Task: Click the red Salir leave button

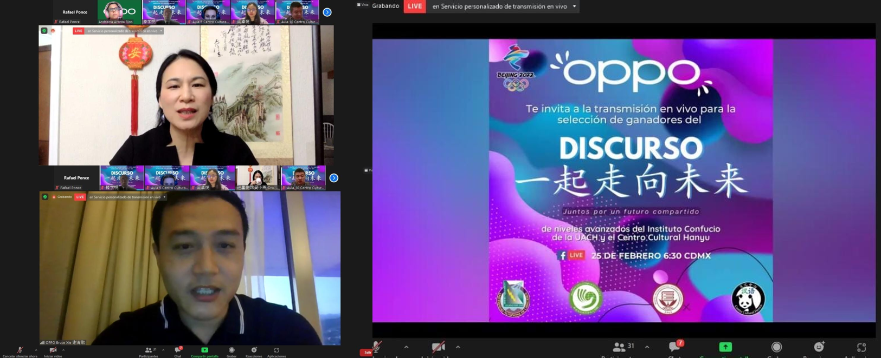Action: 367,353
